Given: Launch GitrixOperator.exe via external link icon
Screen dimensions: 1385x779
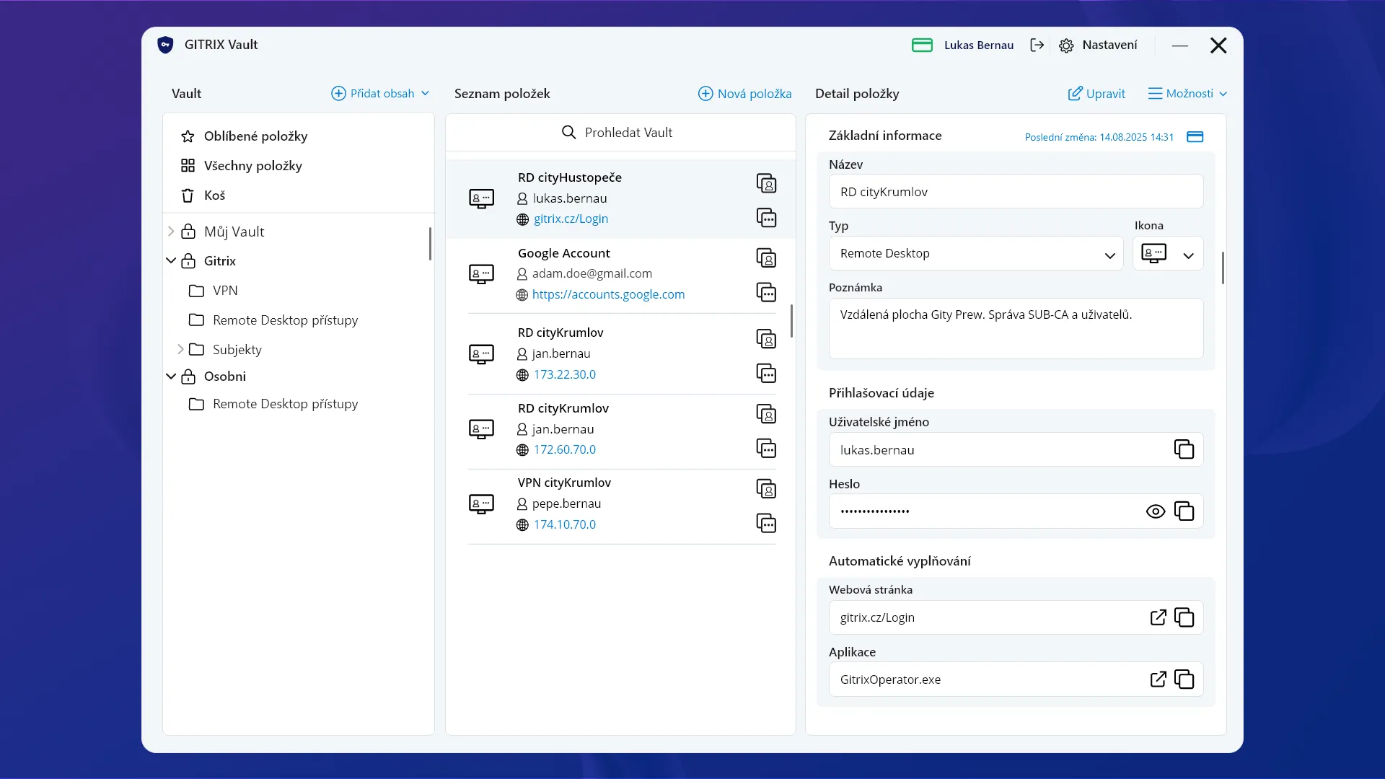Looking at the screenshot, I should [1158, 679].
